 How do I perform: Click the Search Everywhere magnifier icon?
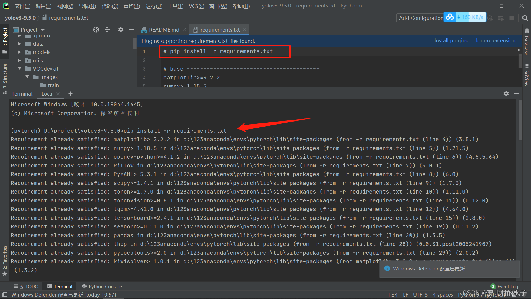[525, 18]
